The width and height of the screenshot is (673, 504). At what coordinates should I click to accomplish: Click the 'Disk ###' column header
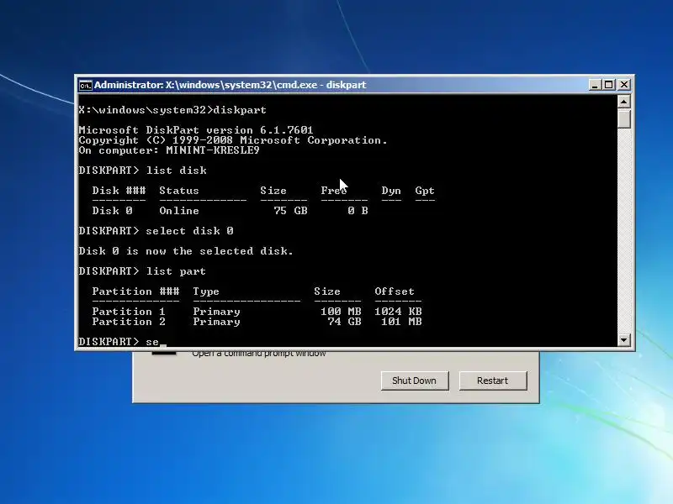[119, 191]
